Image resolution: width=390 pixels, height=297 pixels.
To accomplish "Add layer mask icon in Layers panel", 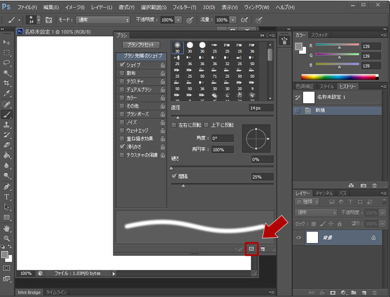I will point(332,293).
